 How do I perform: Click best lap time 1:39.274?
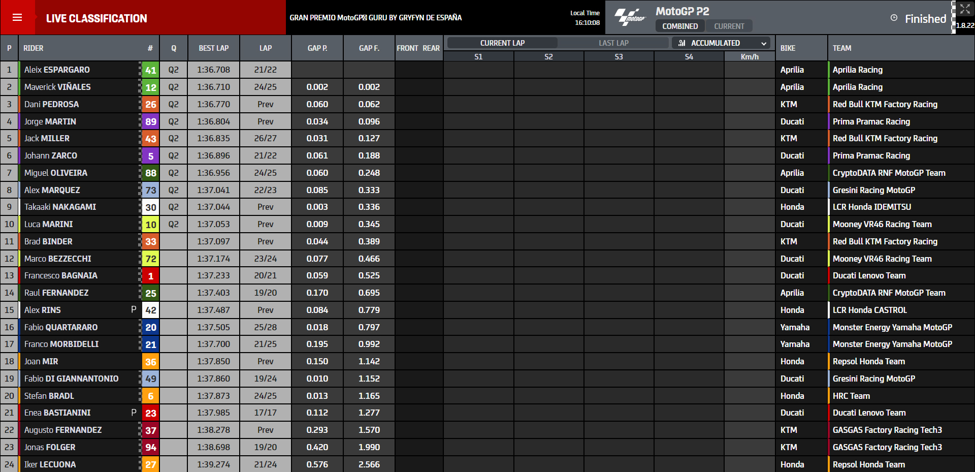214,464
